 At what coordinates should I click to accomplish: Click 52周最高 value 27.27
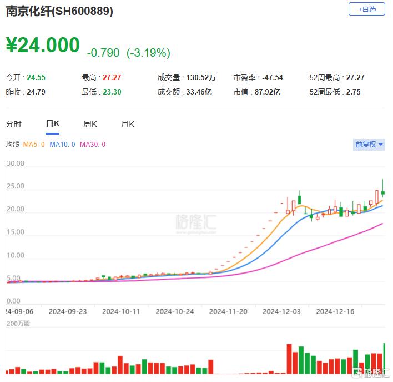(355, 77)
